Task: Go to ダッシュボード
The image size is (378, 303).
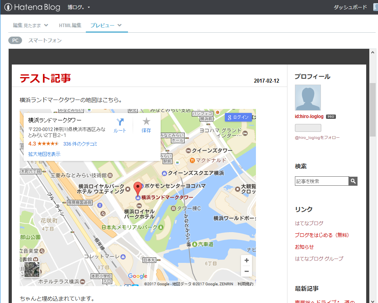Action: click(350, 7)
